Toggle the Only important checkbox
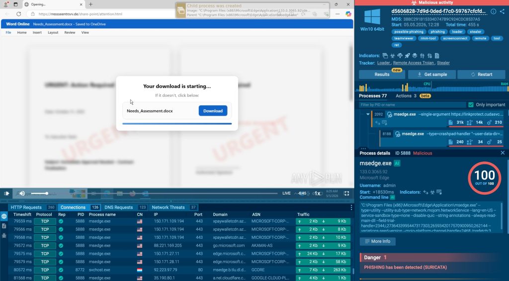Image resolution: width=509 pixels, height=281 pixels. tap(471, 105)
